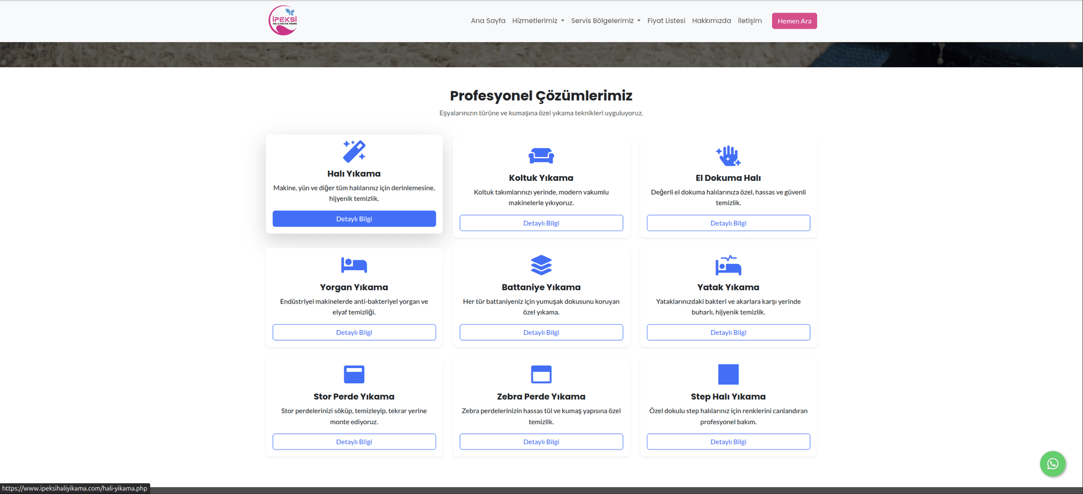1083x494 pixels.
Task: Click the description 'Değerli el dokuma halılarınıza' text
Action: (x=728, y=197)
